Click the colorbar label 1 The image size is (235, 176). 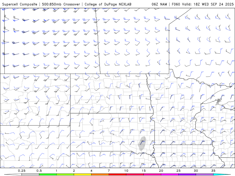click(x=56, y=171)
